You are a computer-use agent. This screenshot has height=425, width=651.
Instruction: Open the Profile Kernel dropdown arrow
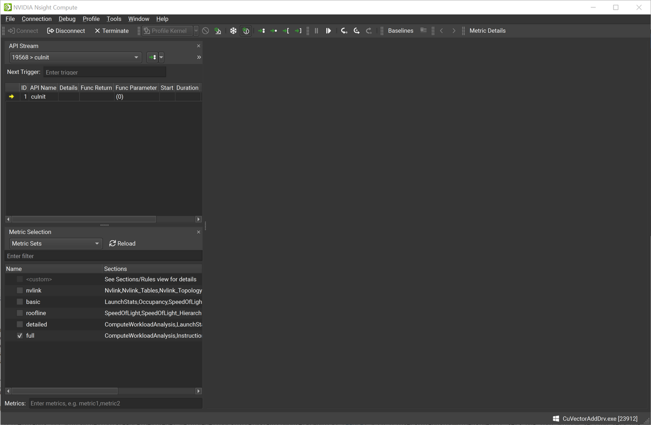196,31
